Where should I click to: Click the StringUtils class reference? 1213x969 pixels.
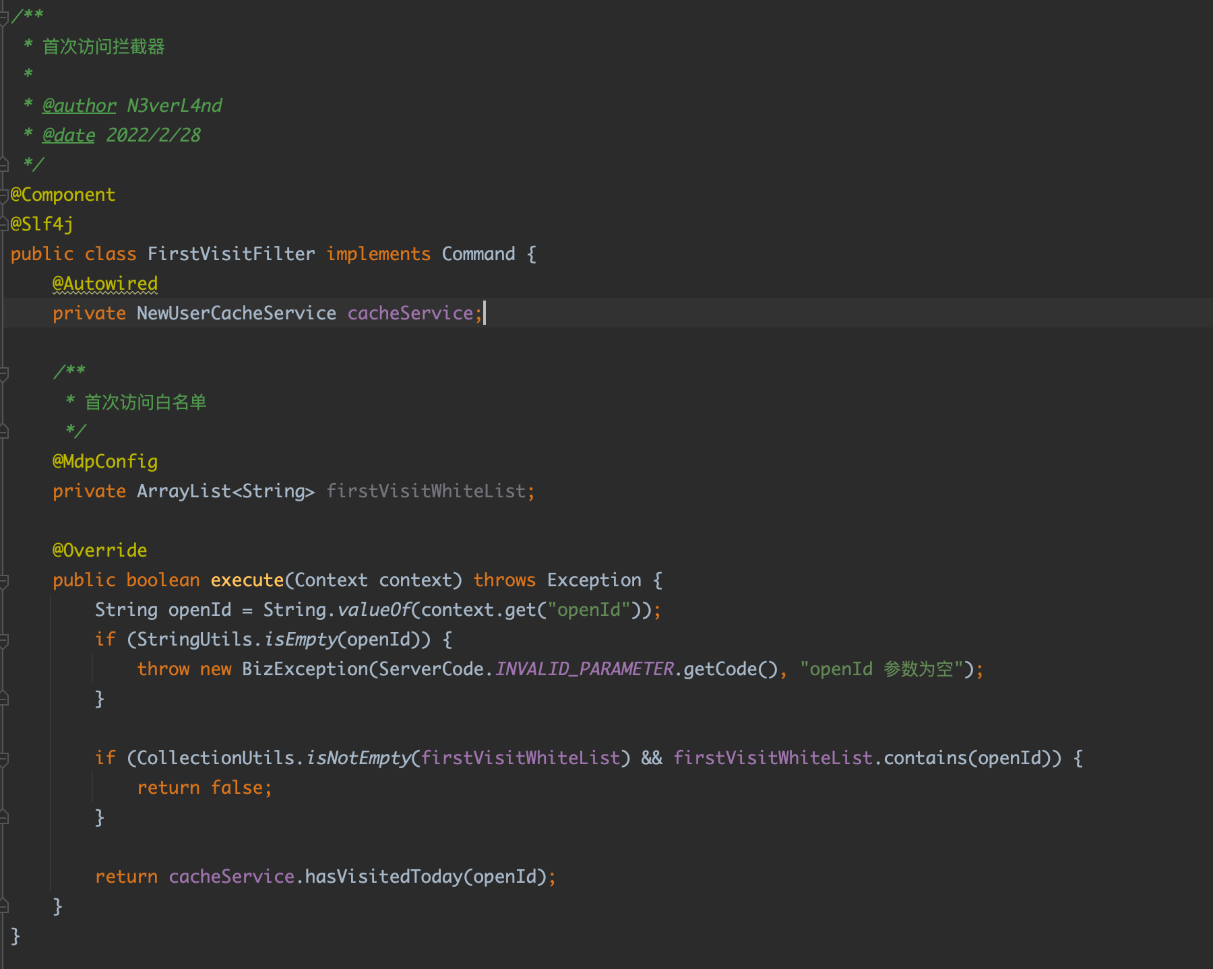pos(195,639)
